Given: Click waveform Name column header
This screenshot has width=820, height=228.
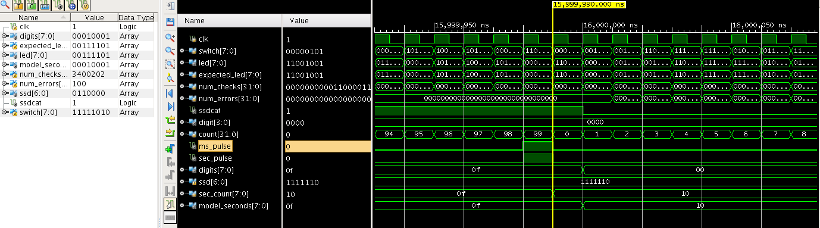Looking at the screenshot, I should 230,21.
